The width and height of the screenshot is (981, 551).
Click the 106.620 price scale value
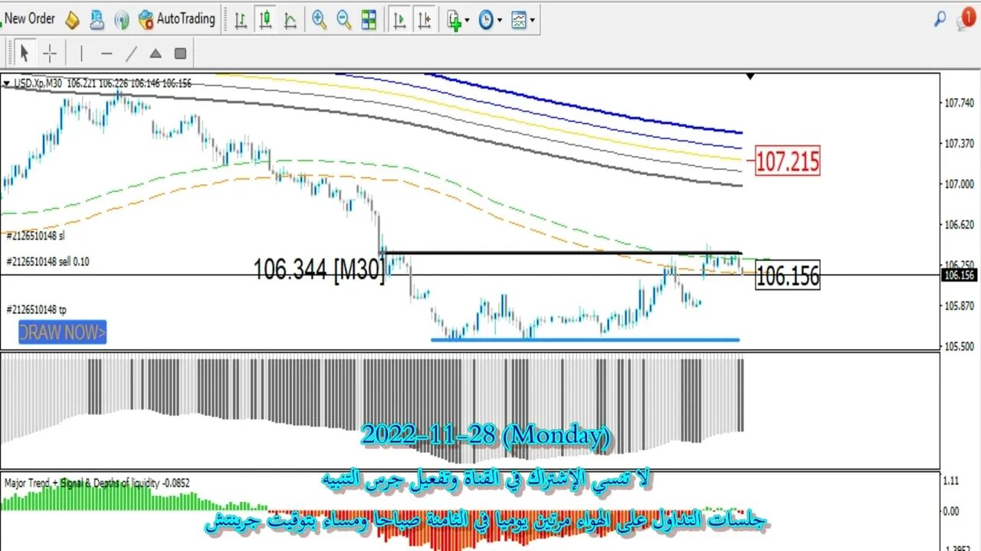(959, 225)
